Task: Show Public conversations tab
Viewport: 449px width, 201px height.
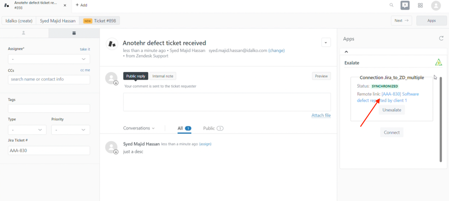Action: pos(213,128)
